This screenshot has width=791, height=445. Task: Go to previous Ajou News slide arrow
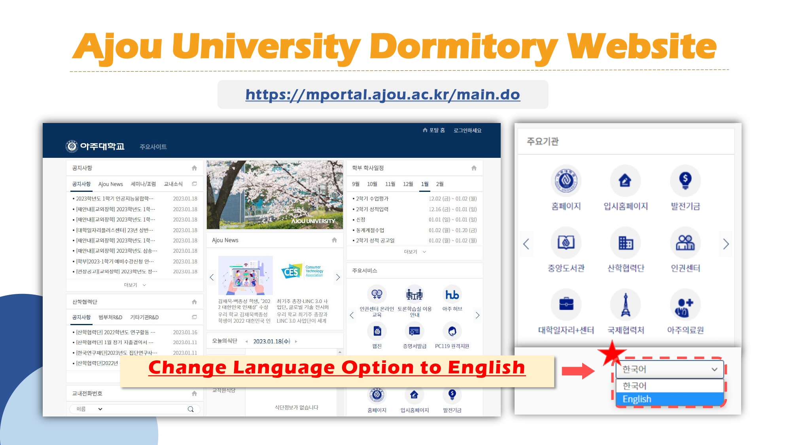[x=212, y=277]
